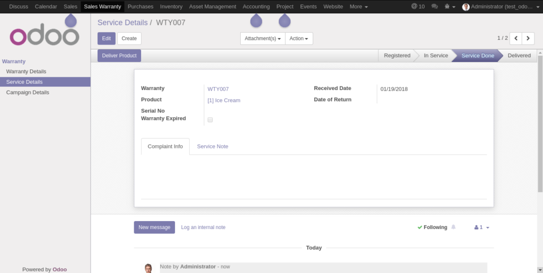Toggle the Warranty Expired checkbox
Viewport: 543px width, 273px height.
(x=210, y=120)
